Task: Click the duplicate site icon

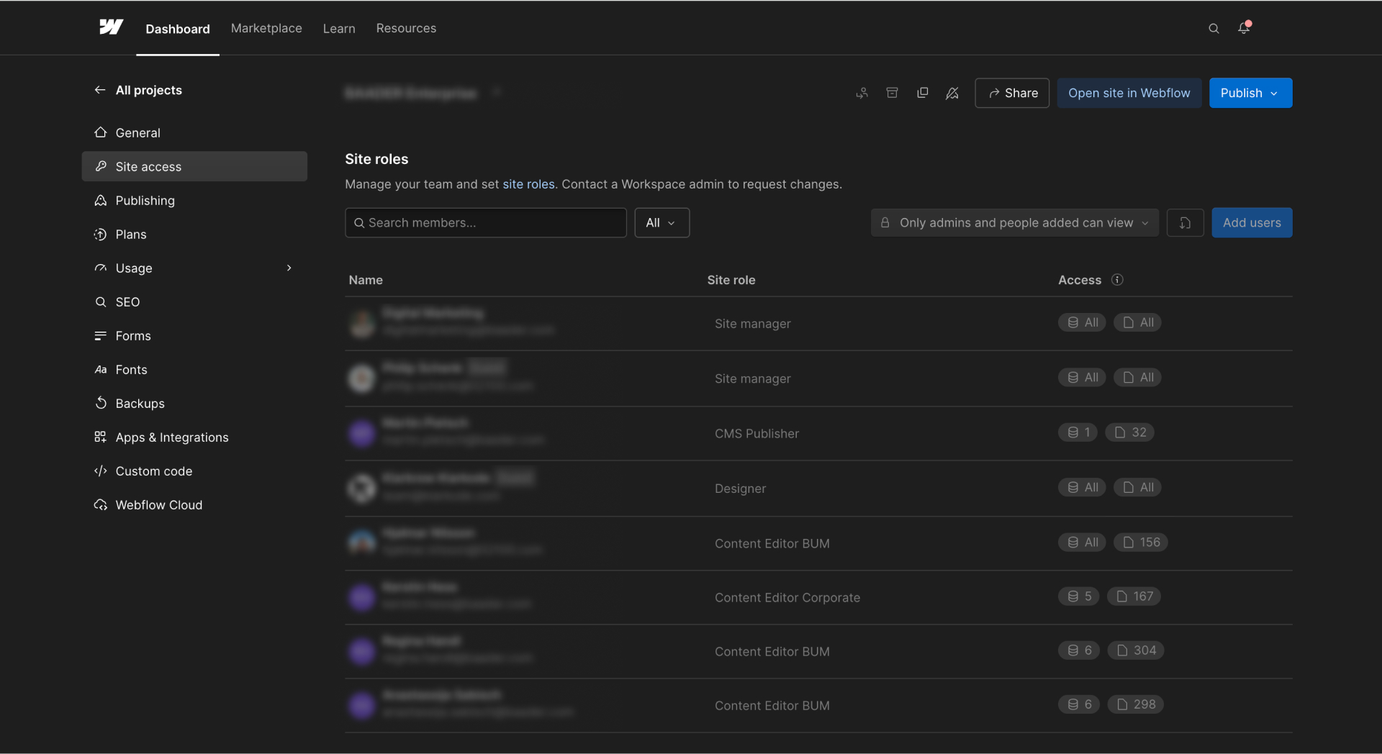Action: [x=922, y=93]
